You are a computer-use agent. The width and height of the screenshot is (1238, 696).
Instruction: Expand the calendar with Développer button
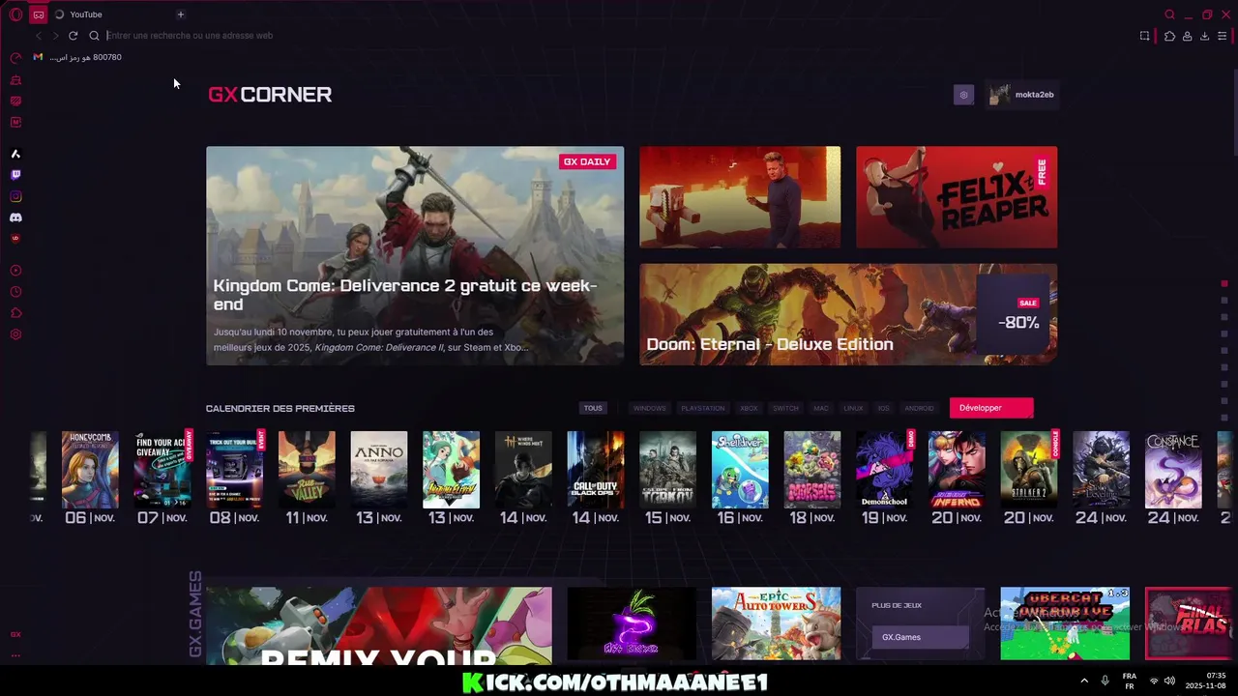(991, 408)
